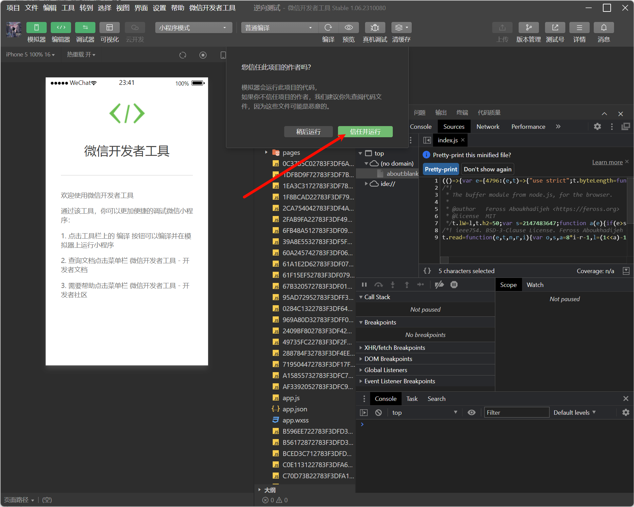Open the Default levels dropdown
Image resolution: width=634 pixels, height=507 pixels.
(574, 412)
